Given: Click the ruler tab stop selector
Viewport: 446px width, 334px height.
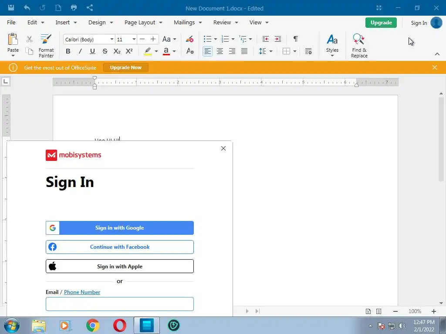Looking at the screenshot, I should coord(6,81).
